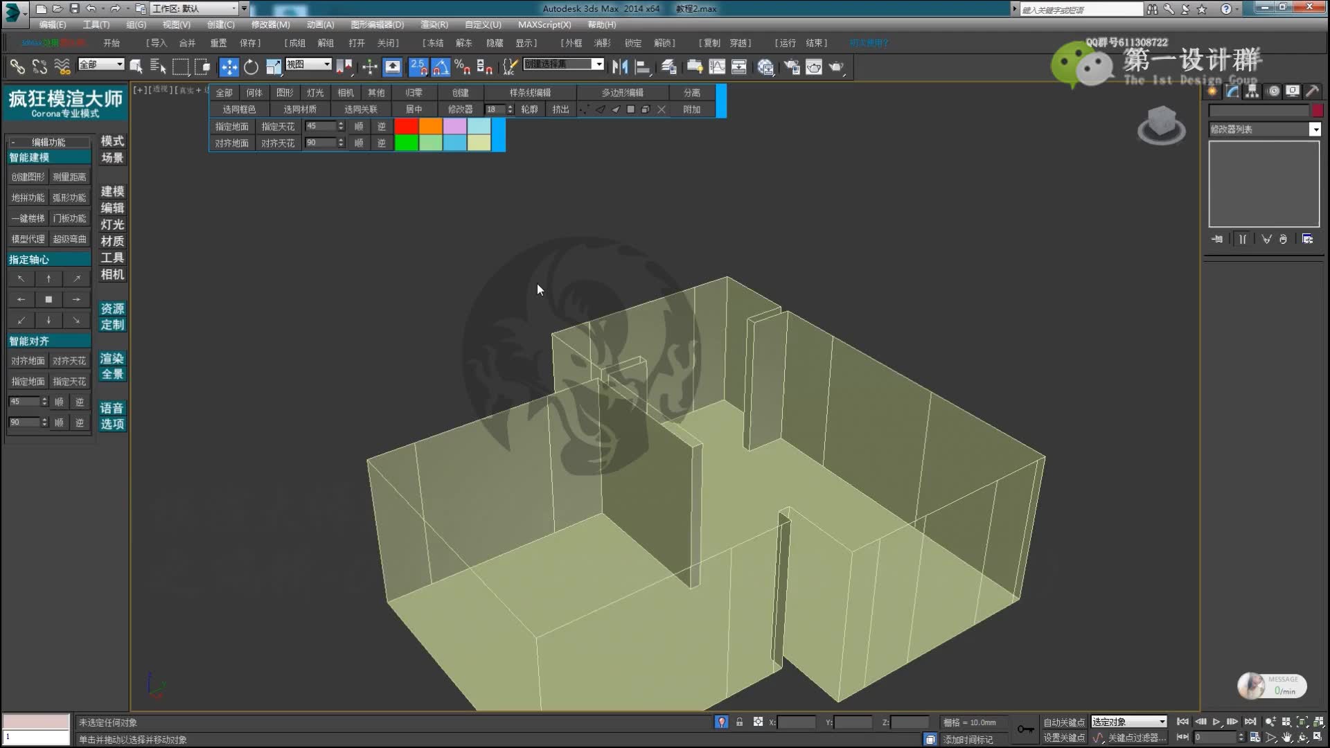This screenshot has height=748, width=1330.
Task: Switch to the Modify command panel tab
Action: pyautogui.click(x=1232, y=91)
